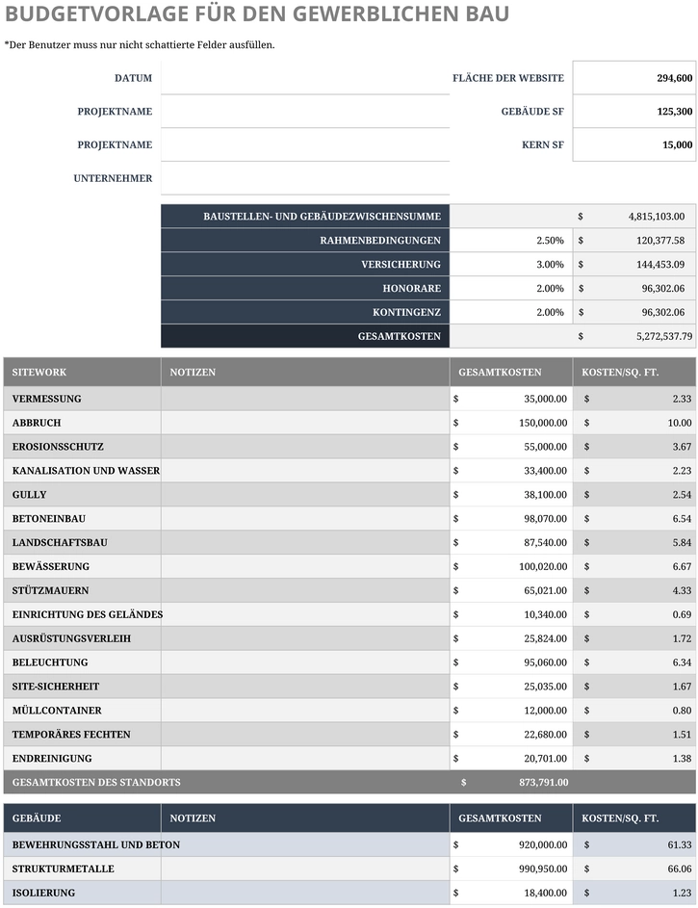698x908 pixels.
Task: Select the KANALISATION UND WASSER row label
Action: [86, 471]
